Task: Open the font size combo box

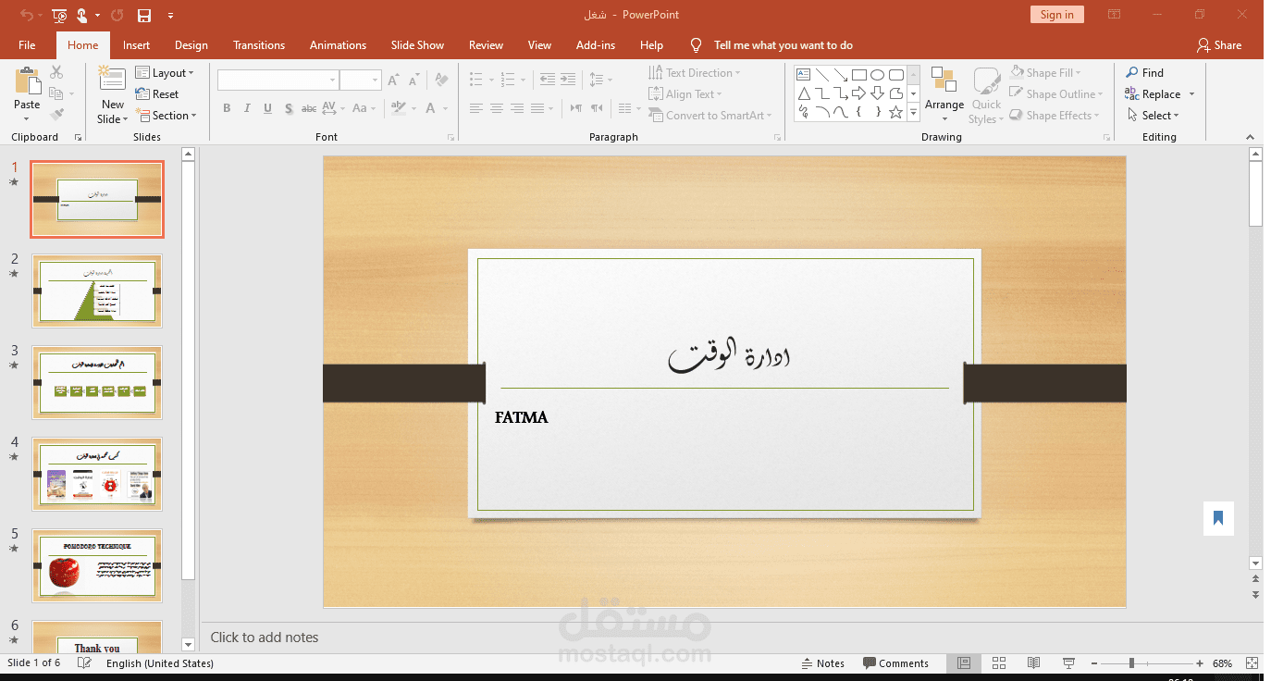Action: pos(360,80)
